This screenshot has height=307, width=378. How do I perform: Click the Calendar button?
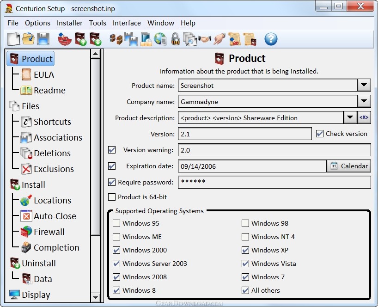pyautogui.click(x=349, y=166)
